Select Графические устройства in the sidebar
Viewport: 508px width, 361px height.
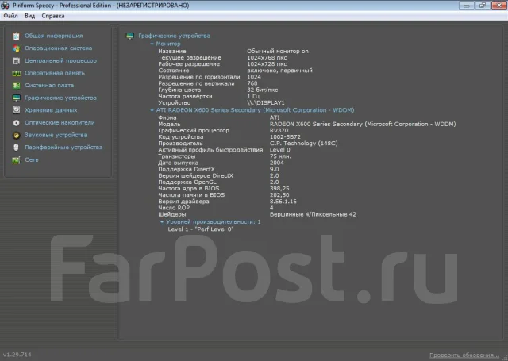click(60, 98)
